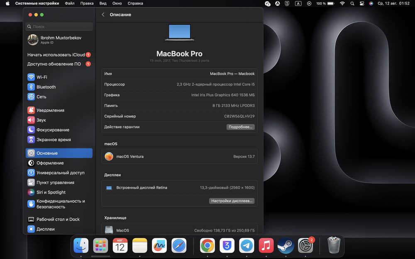Screen dimensions: 415x259
Task: Click memory value 8 ГБ 2133 MHz LPDDR3
Action: point(233,105)
